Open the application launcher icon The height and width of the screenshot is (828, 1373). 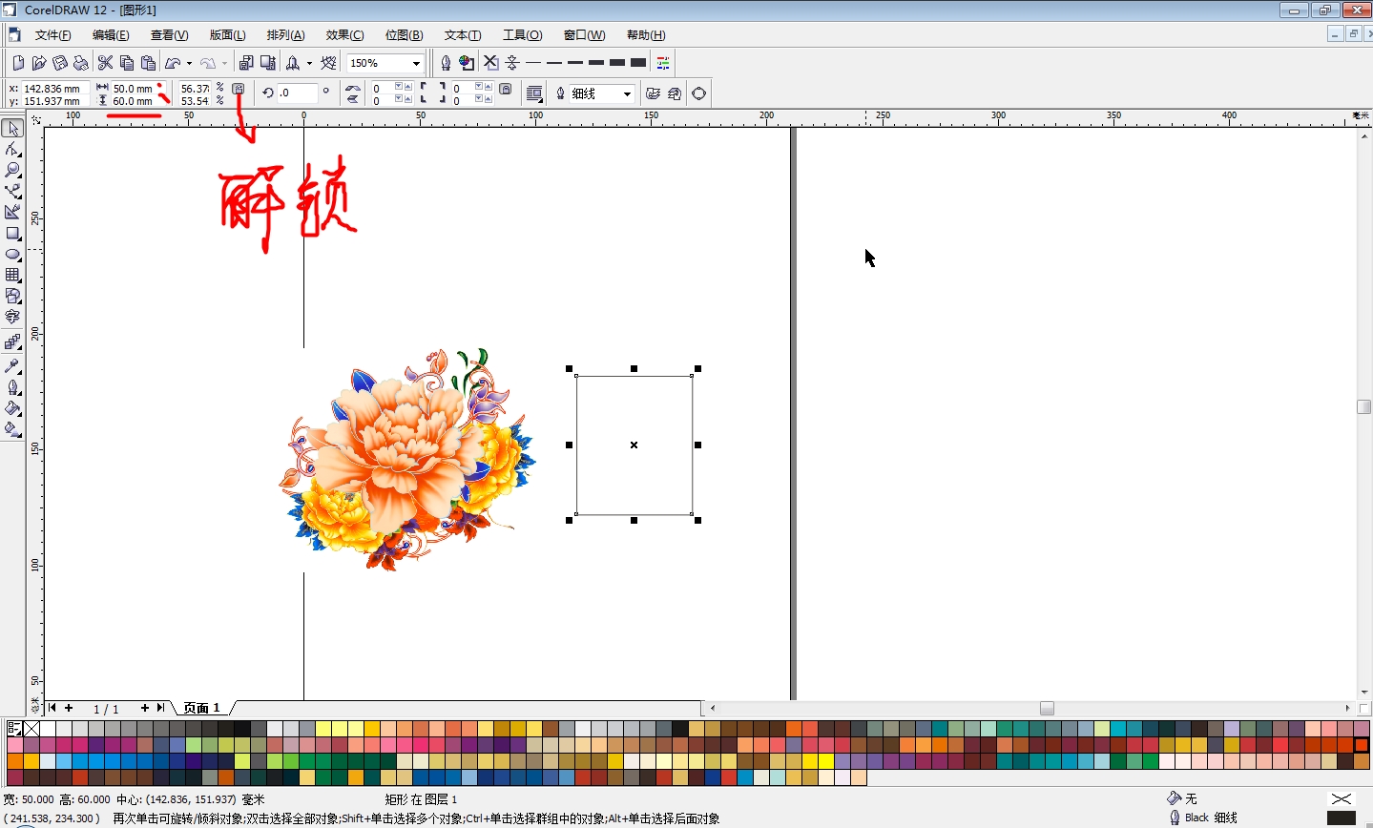click(294, 63)
